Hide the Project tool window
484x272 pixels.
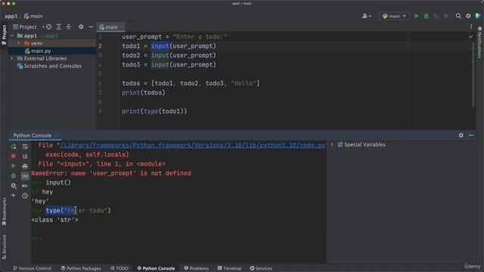click(91, 27)
